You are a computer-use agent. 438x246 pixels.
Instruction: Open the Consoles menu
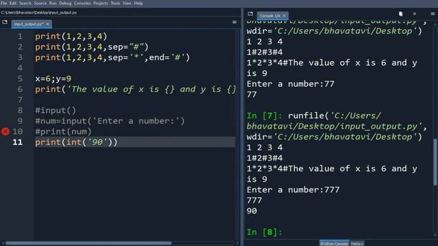coord(82,3)
